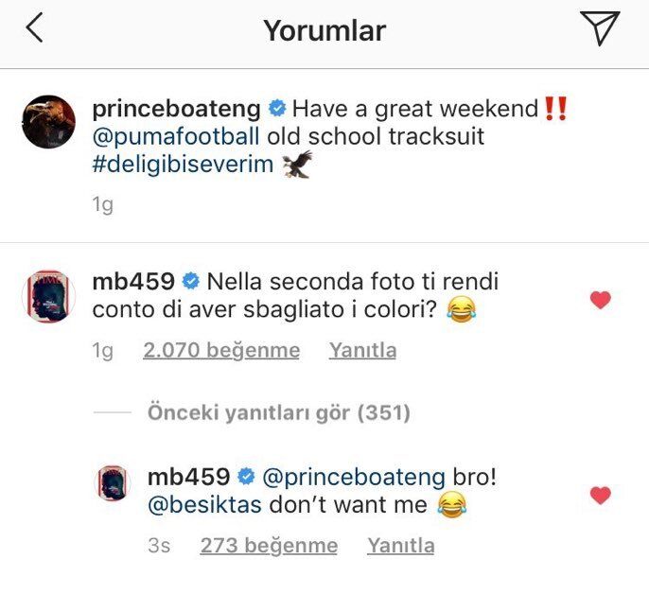Open princeboateng's profile picture
Image resolution: width=649 pixels, height=594 pixels.
pyautogui.click(x=48, y=122)
